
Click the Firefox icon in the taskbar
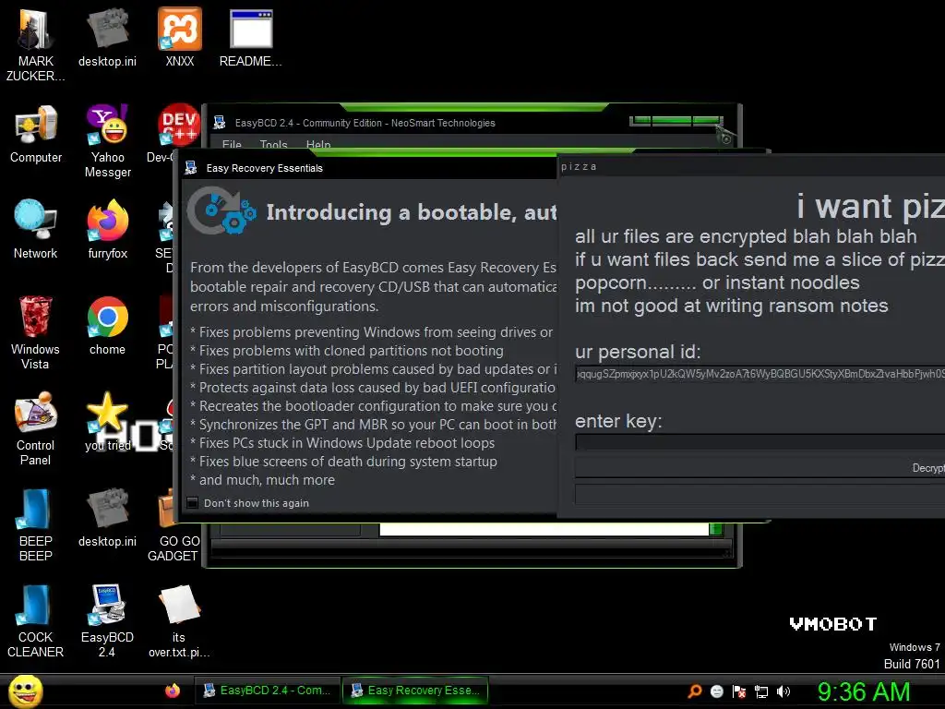173,691
